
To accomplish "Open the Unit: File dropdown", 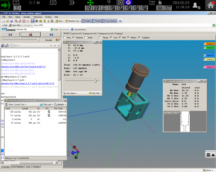I will (95, 93).
